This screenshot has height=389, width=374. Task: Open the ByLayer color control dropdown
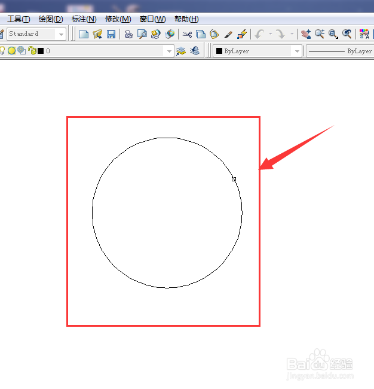coord(297,51)
